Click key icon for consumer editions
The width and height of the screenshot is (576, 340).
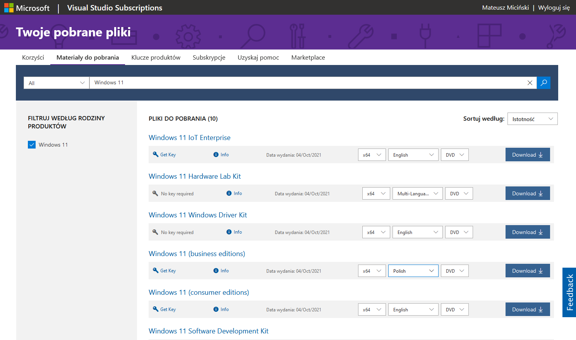click(x=156, y=309)
